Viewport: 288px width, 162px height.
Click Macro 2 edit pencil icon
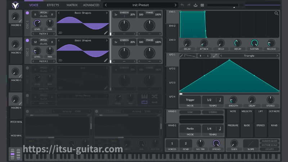(21, 49)
